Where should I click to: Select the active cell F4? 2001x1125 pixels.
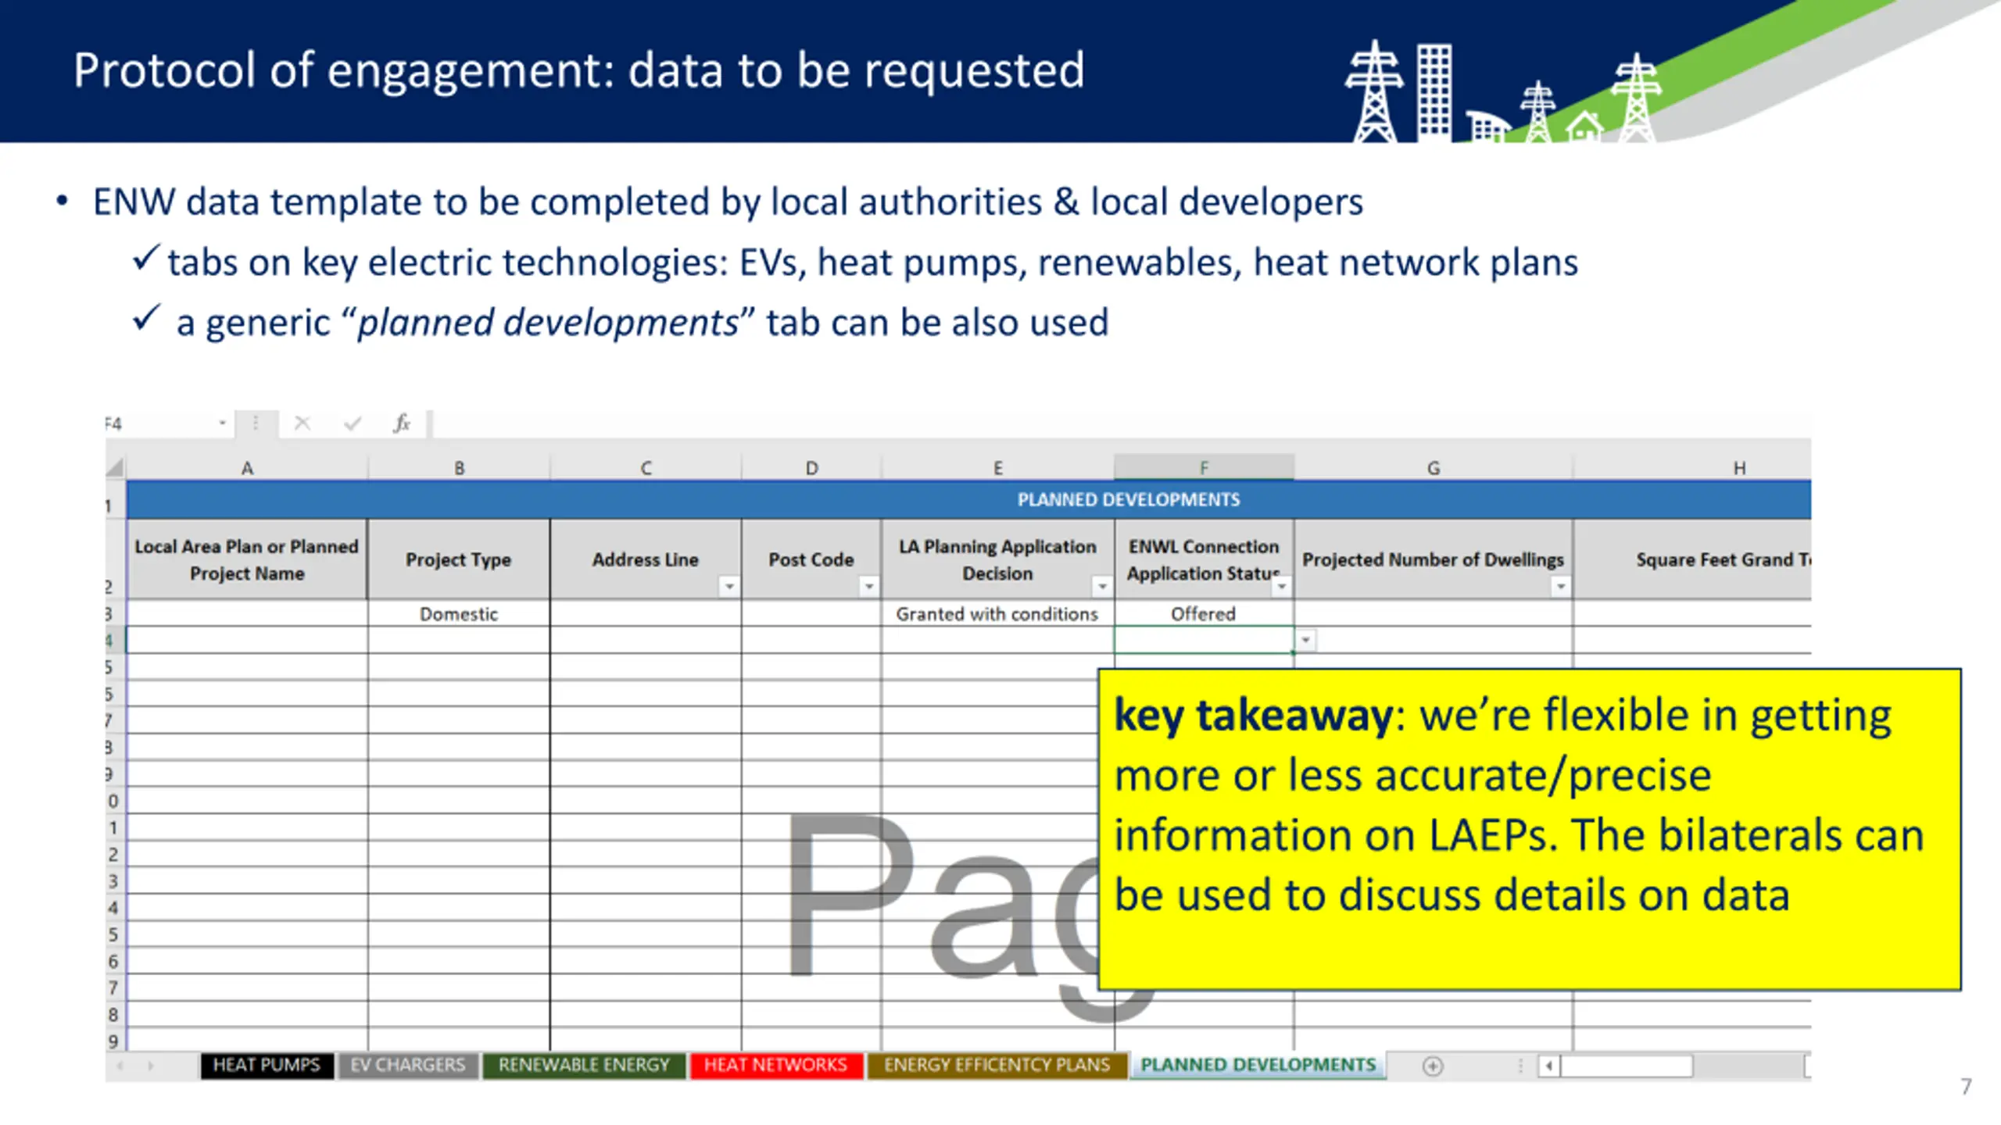tap(1204, 640)
